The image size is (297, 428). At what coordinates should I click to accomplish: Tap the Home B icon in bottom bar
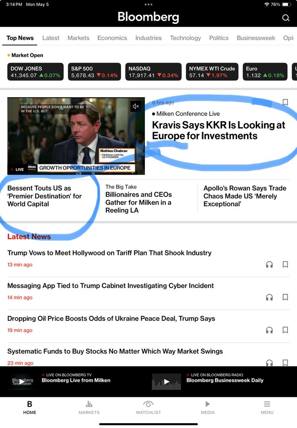[x=30, y=404]
